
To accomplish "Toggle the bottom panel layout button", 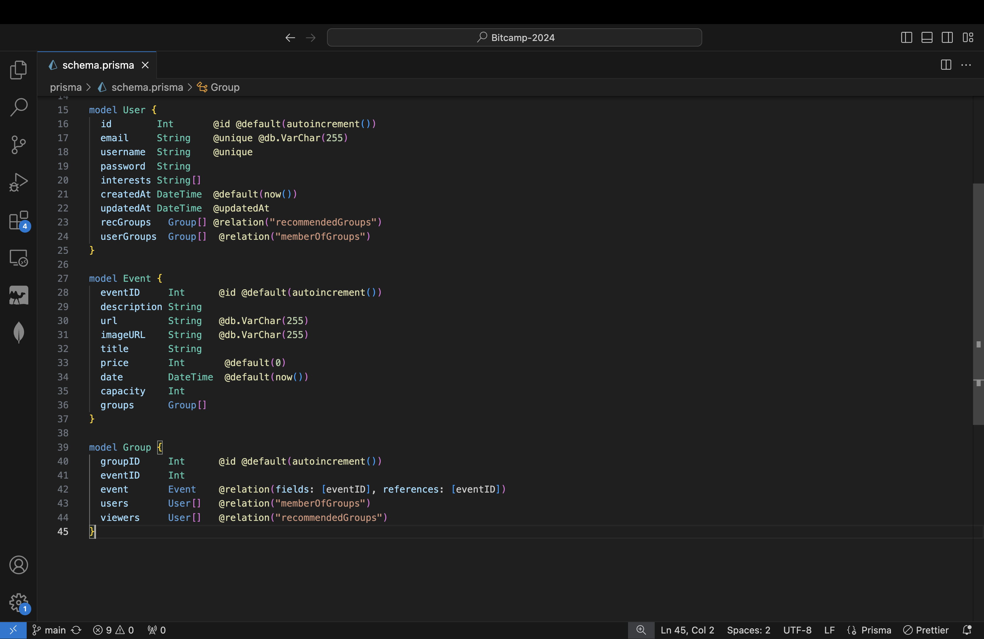I will point(926,38).
